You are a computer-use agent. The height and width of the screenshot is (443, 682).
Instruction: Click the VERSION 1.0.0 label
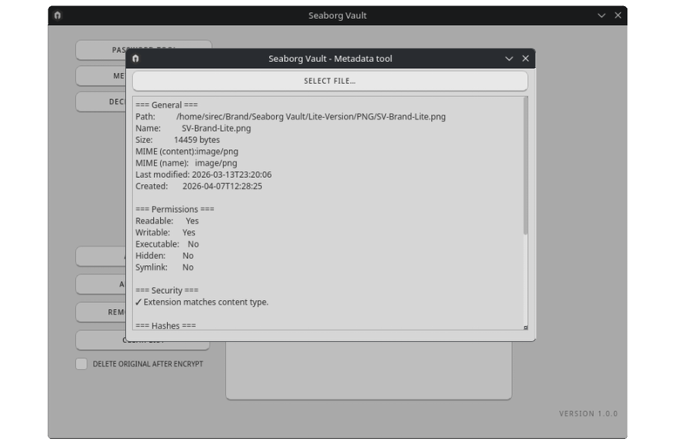[x=588, y=414]
